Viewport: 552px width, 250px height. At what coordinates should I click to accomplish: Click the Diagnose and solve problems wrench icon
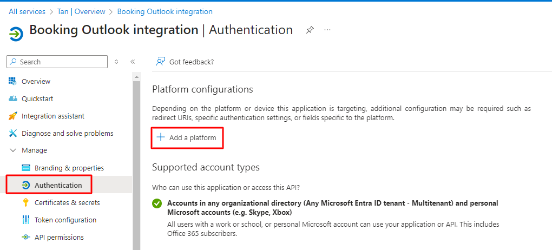(x=12, y=134)
